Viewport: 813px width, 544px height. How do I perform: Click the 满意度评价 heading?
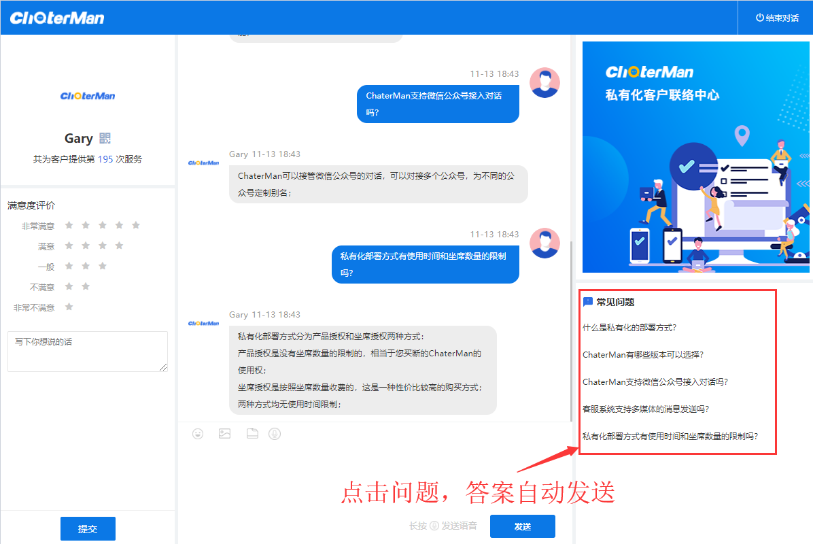(x=31, y=205)
